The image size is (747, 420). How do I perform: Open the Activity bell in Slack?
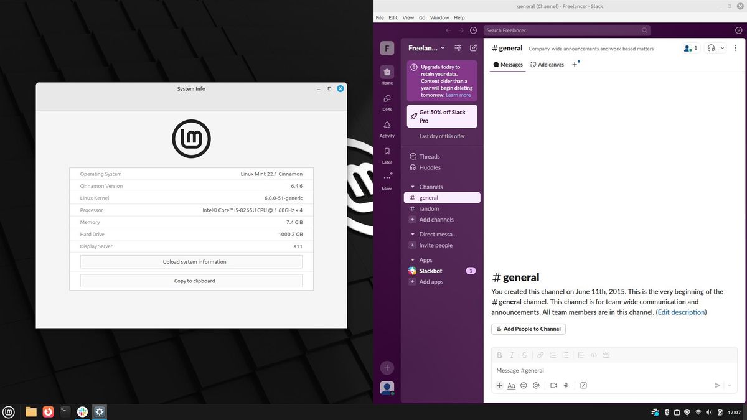[387, 129]
